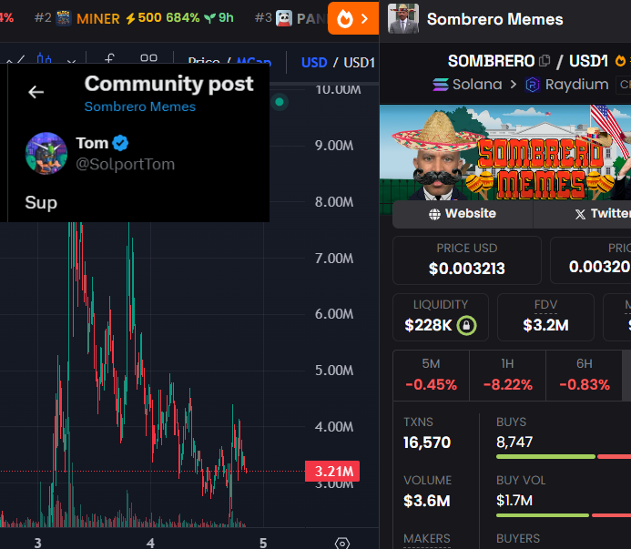The width and height of the screenshot is (631, 549).
Task: Click the green BUY VOL ratio bar
Action: pos(543,515)
